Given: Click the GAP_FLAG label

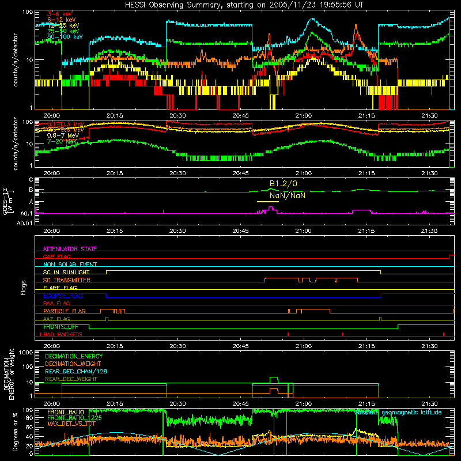Looking at the screenshot, I should 56,256.
